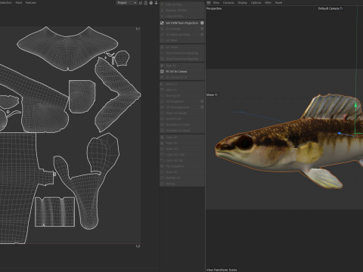Run the UV Weld and Relax command
The image size is (363, 272).
click(178, 35)
